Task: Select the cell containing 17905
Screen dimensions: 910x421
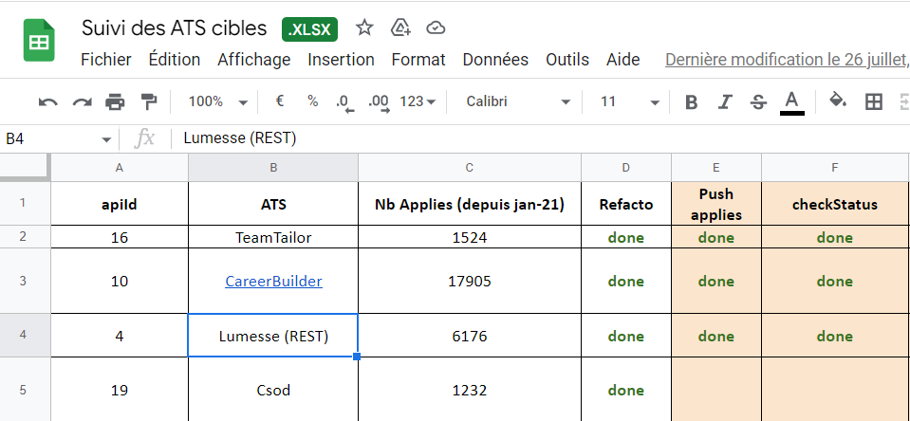Action: click(x=470, y=282)
